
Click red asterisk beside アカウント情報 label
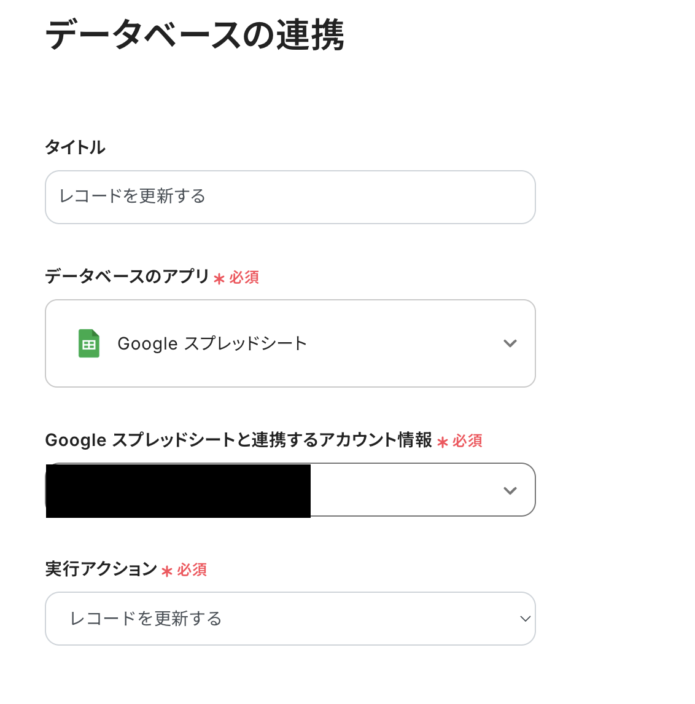click(x=443, y=442)
